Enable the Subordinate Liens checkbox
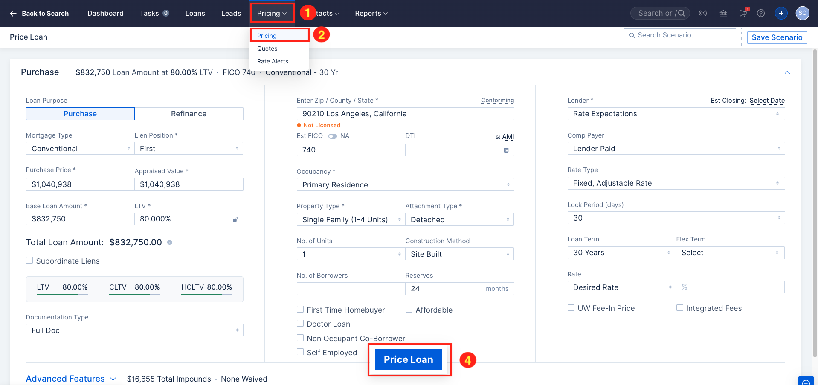Image resolution: width=818 pixels, height=385 pixels. click(x=29, y=260)
